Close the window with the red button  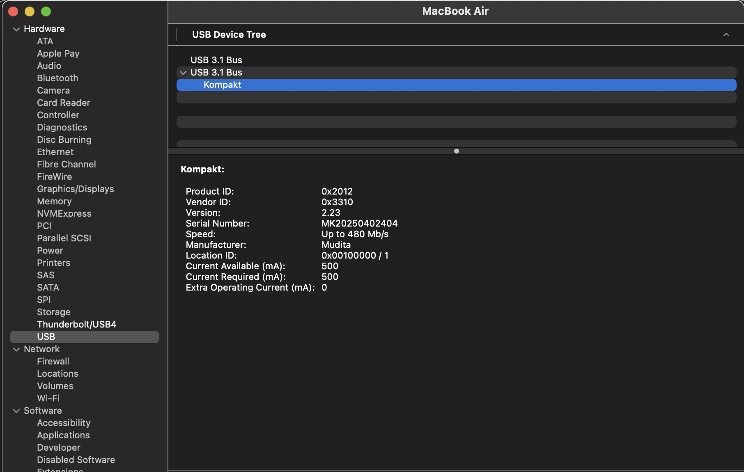click(x=13, y=11)
